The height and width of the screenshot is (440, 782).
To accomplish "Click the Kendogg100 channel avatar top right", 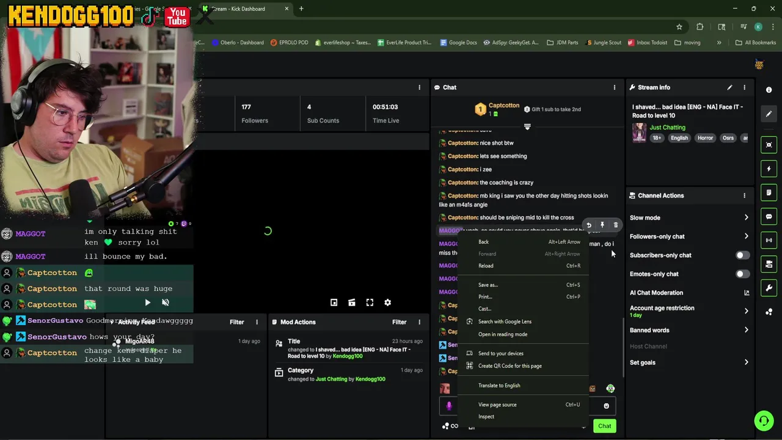I will [x=759, y=64].
